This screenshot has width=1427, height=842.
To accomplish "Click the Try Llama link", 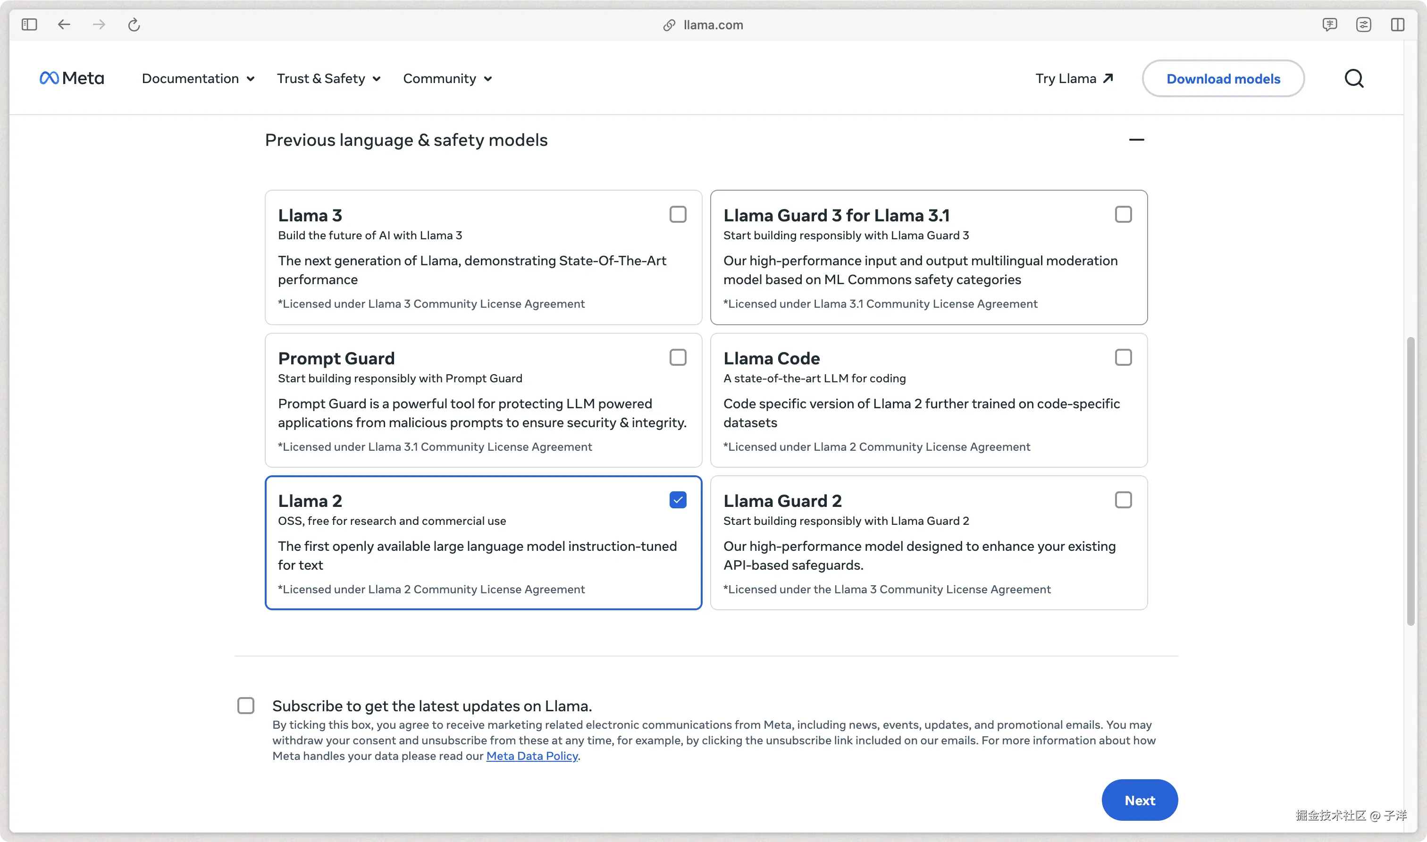I will 1074,78.
